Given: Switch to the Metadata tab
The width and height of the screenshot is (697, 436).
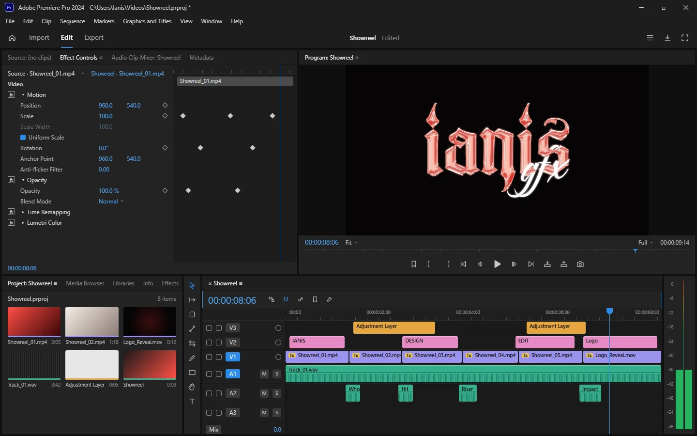Looking at the screenshot, I should [201, 58].
